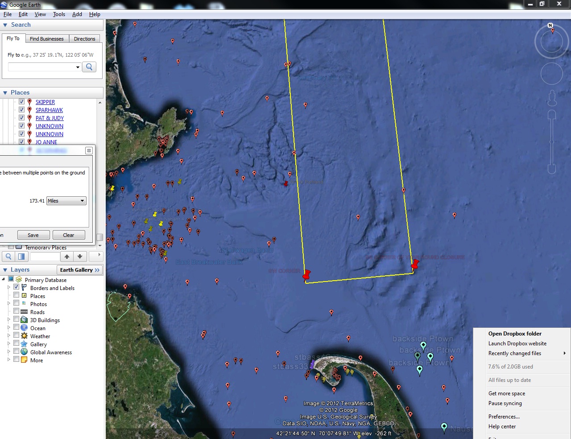Click the Primary Database layers icon
Screen dimensions: 571x439
pos(19,280)
